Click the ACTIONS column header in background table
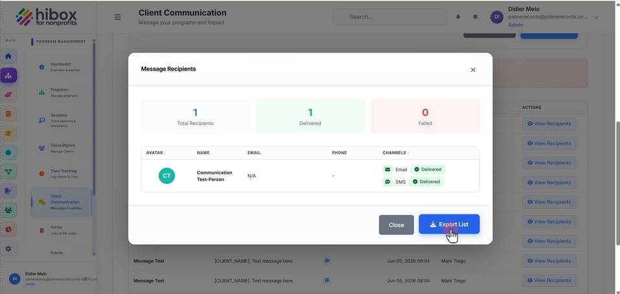 (531, 107)
